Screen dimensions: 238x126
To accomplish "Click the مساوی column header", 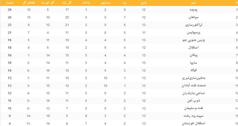I will (x=105, y=3).
